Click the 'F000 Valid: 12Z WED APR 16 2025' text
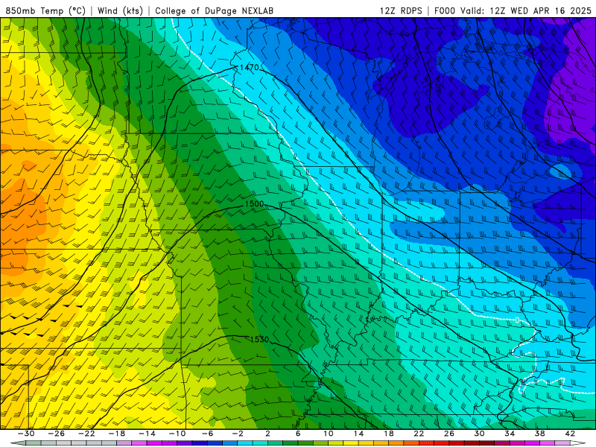This screenshot has height=447, width=596. pos(513,10)
